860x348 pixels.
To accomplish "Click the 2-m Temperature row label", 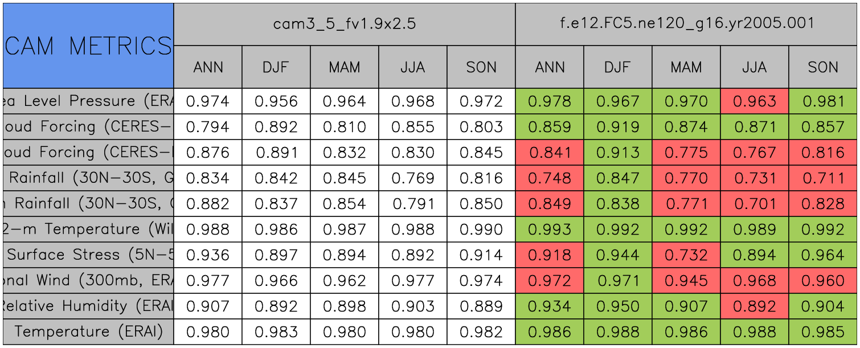I will pos(88,230).
